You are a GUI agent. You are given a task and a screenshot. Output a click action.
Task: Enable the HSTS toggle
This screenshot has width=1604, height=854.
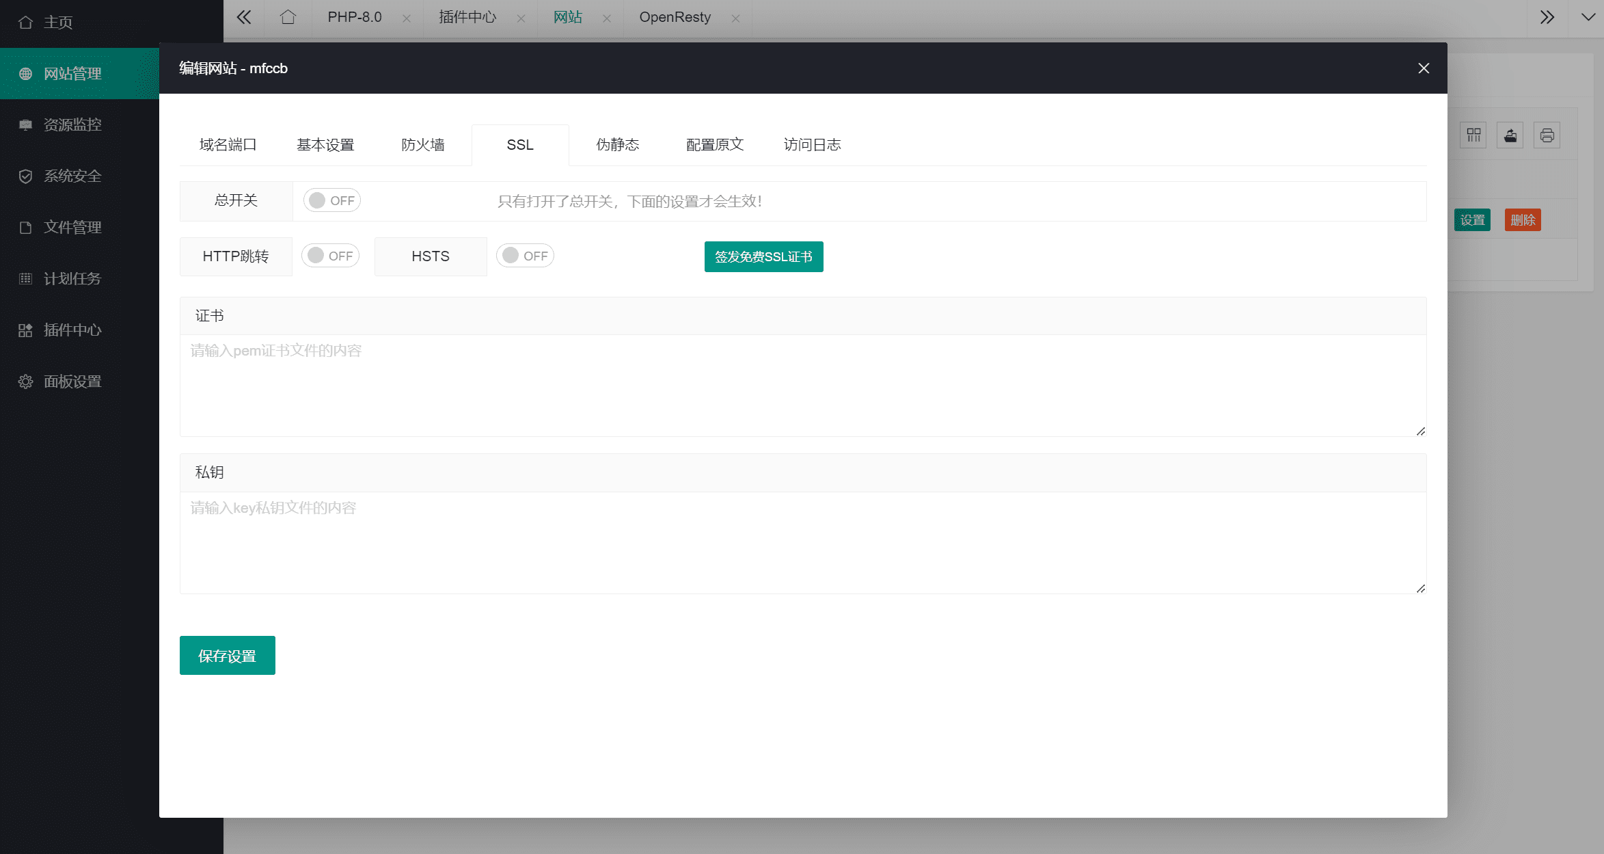coord(525,255)
